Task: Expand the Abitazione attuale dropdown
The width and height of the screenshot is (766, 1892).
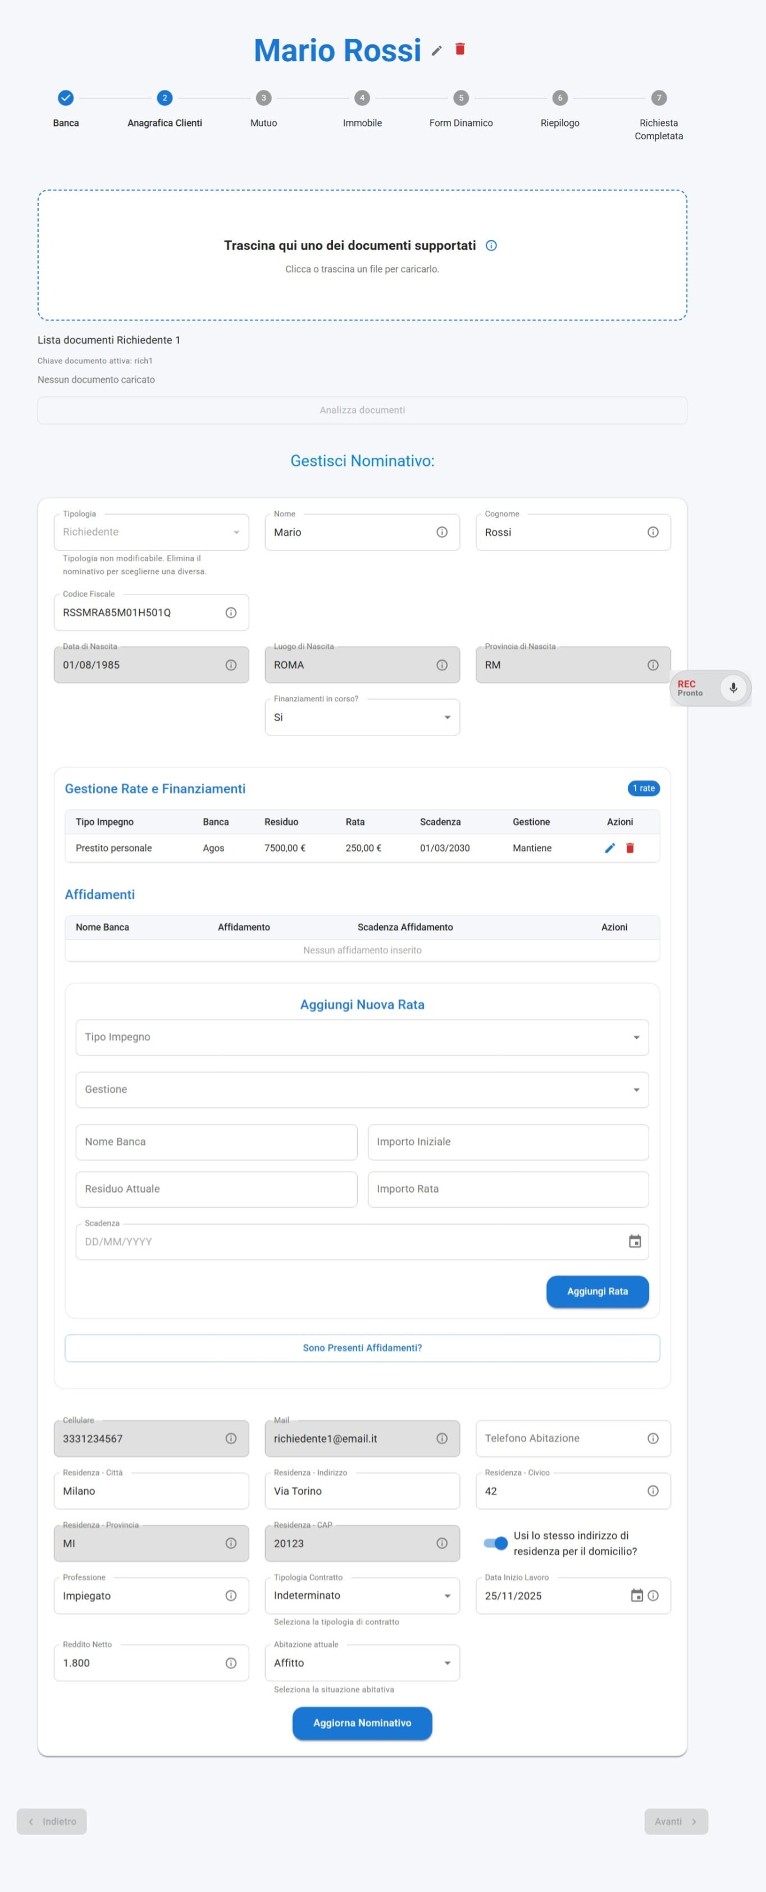Action: pos(362,1663)
